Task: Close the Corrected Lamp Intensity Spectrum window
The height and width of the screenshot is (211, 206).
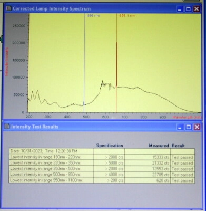Action: tap(197, 9)
